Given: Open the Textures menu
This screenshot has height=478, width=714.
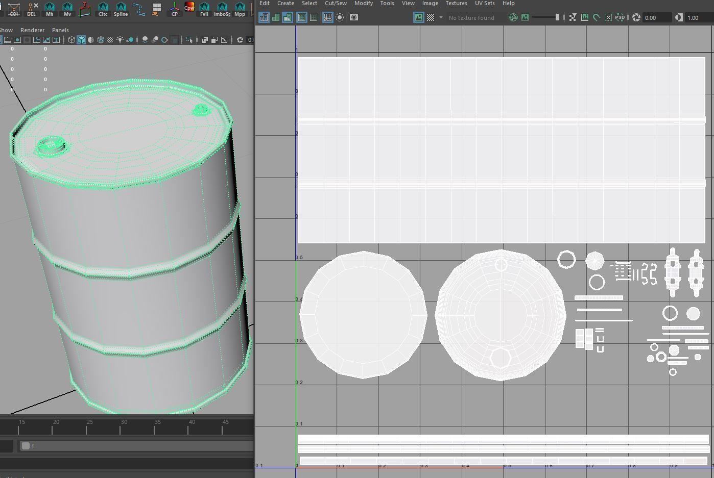Looking at the screenshot, I should pyautogui.click(x=456, y=4).
